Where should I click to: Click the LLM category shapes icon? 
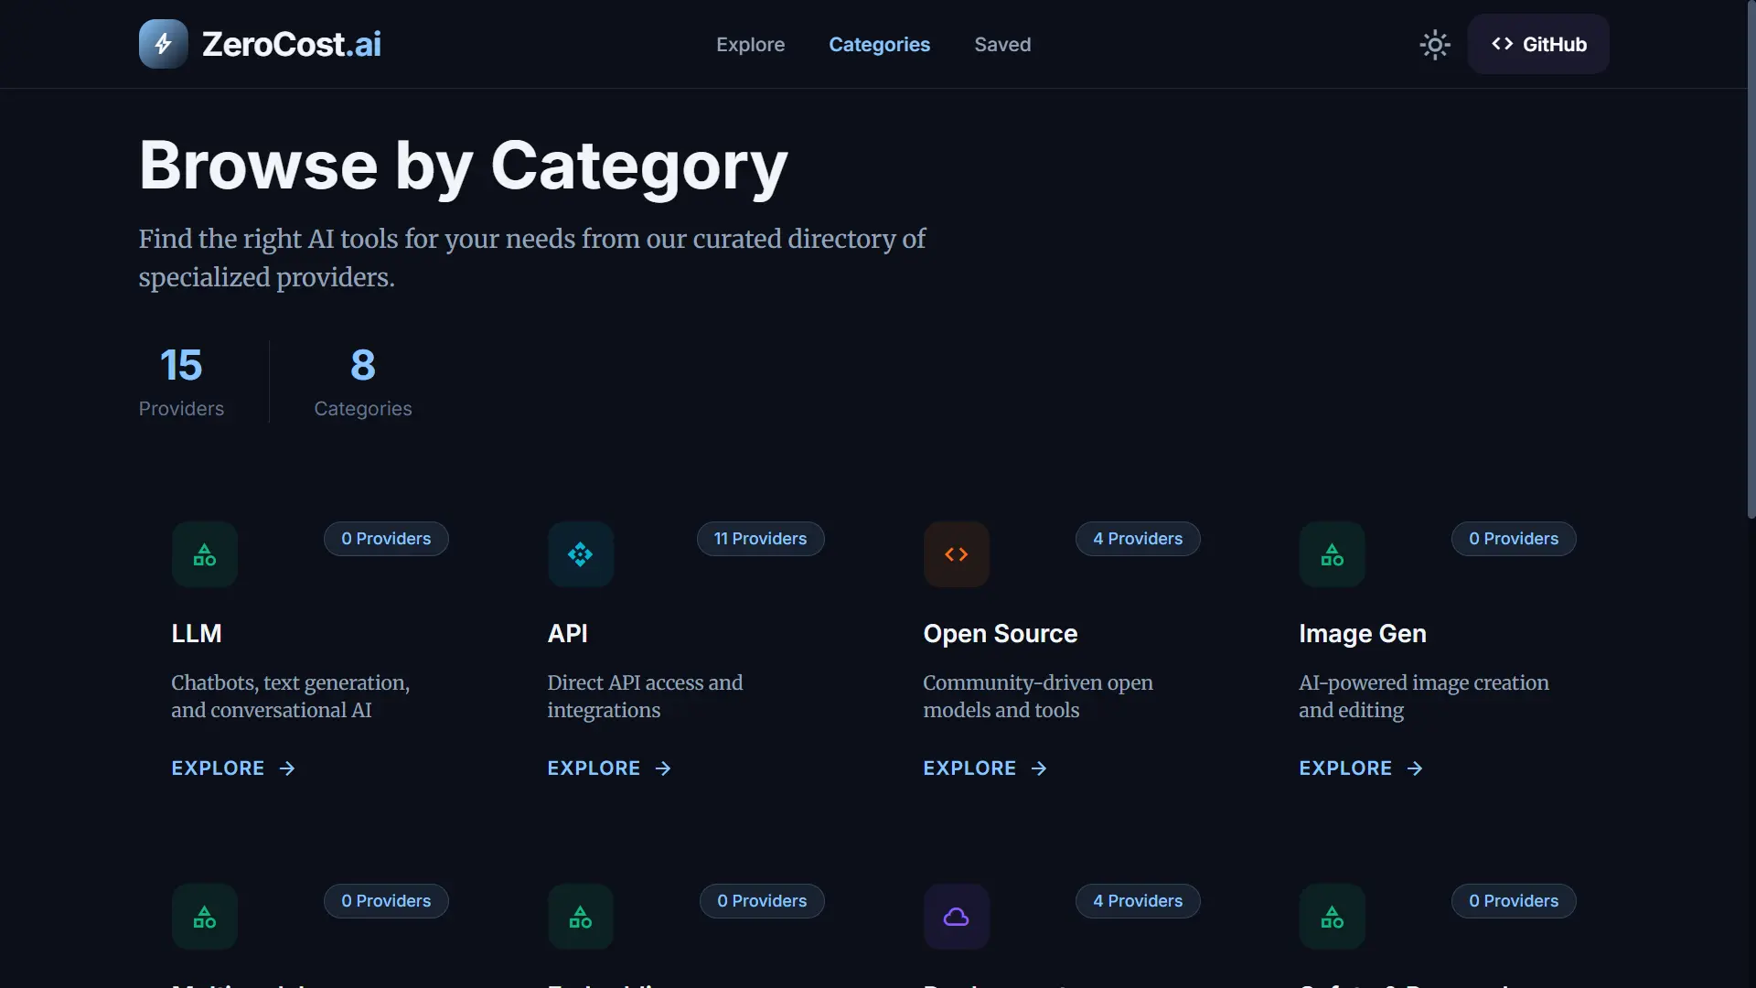click(205, 554)
